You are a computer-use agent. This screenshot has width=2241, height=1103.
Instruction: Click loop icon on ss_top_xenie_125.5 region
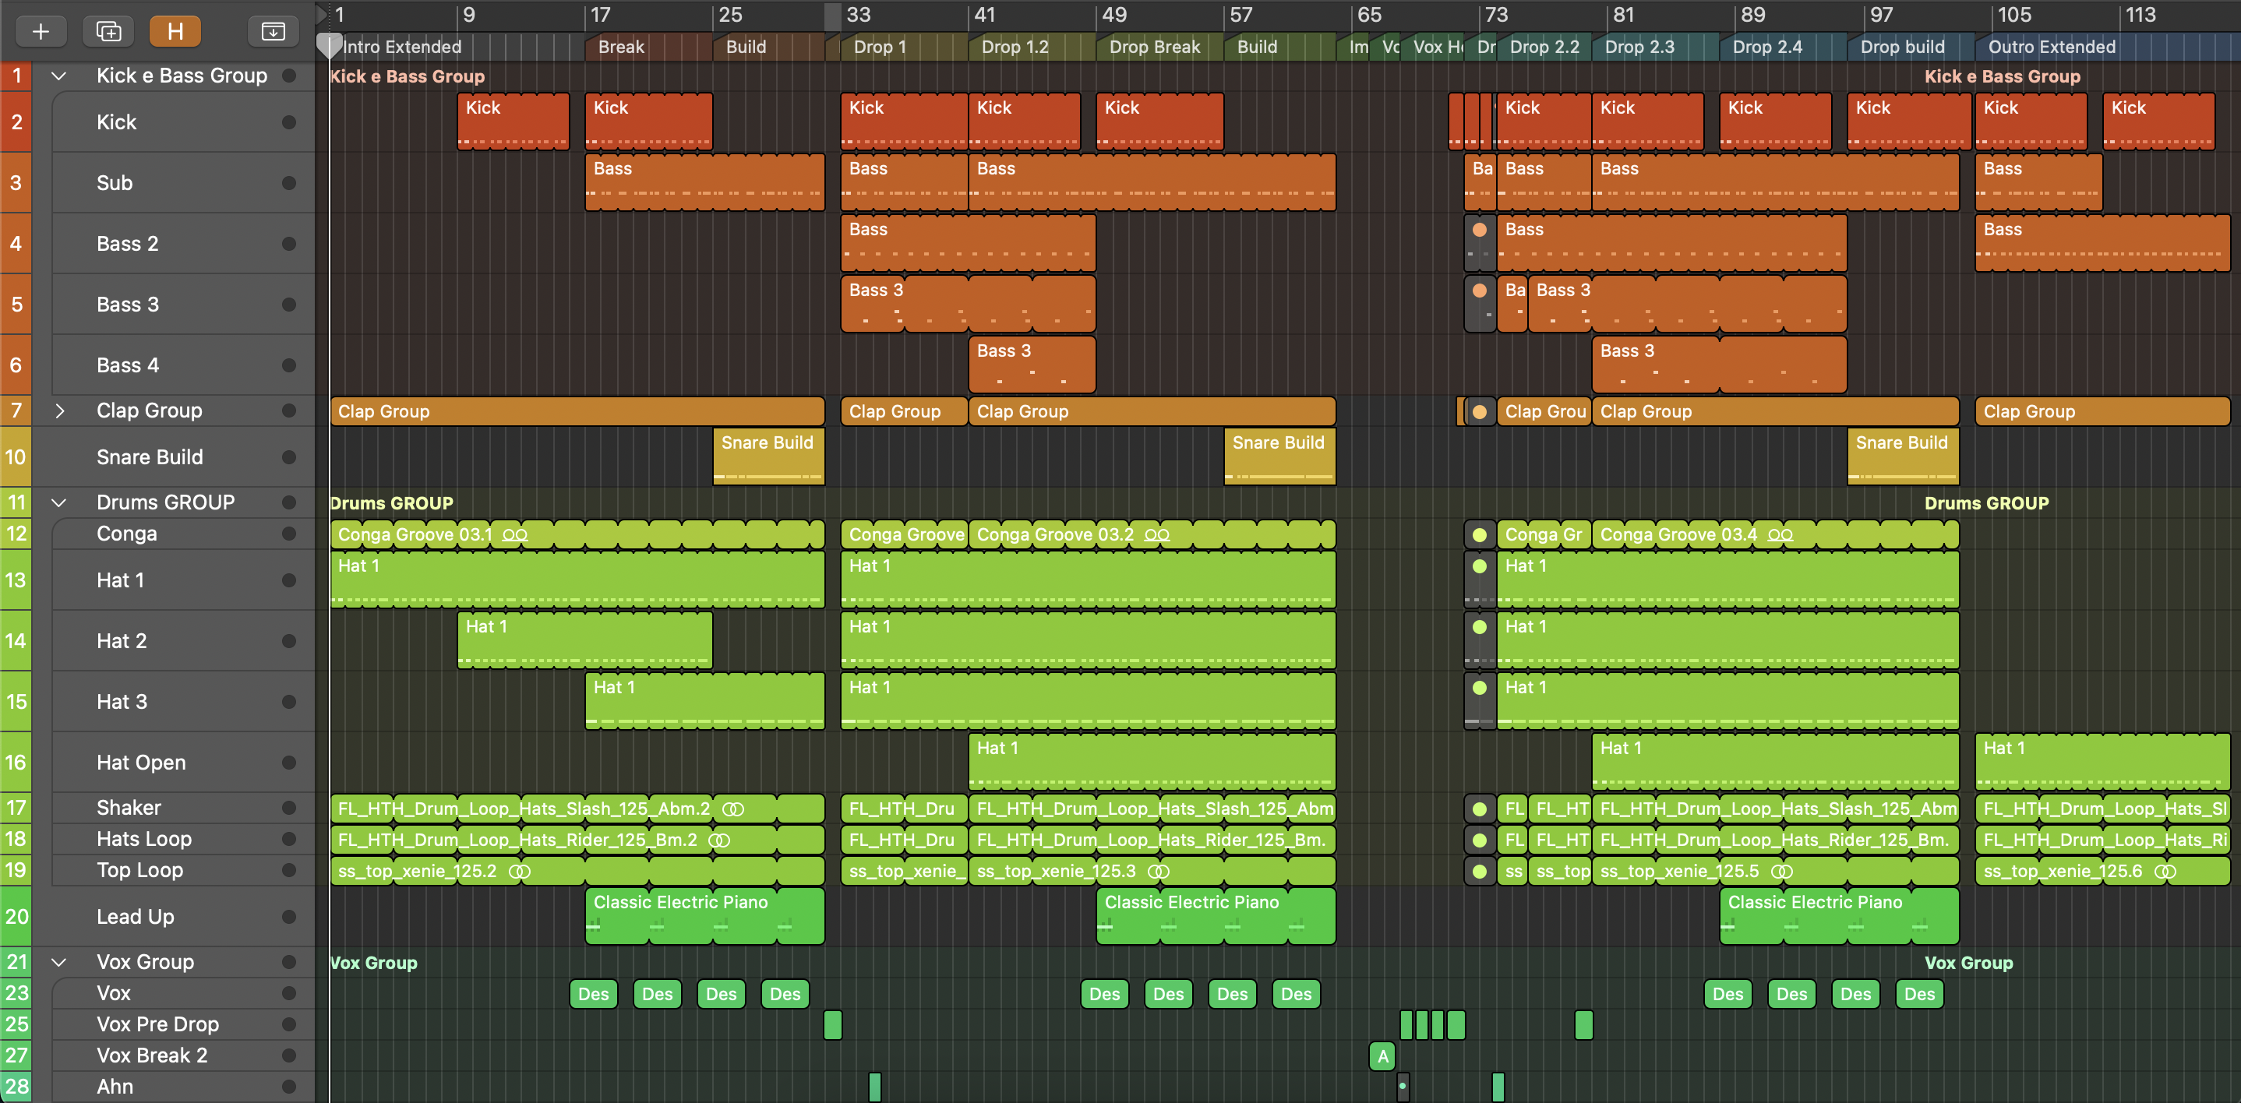point(1782,872)
